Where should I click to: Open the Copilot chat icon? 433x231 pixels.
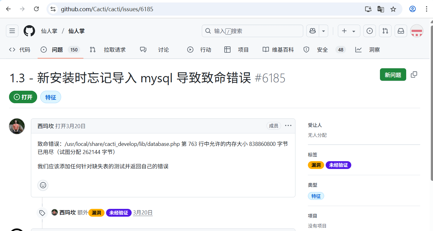(312, 31)
